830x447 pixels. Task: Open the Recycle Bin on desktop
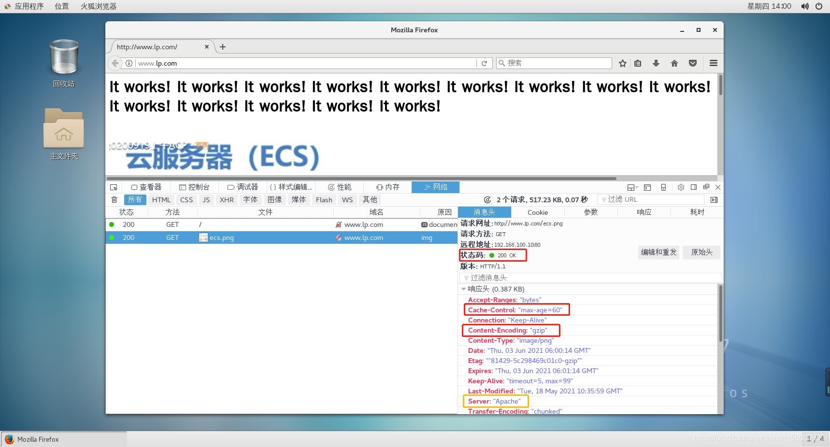click(64, 63)
